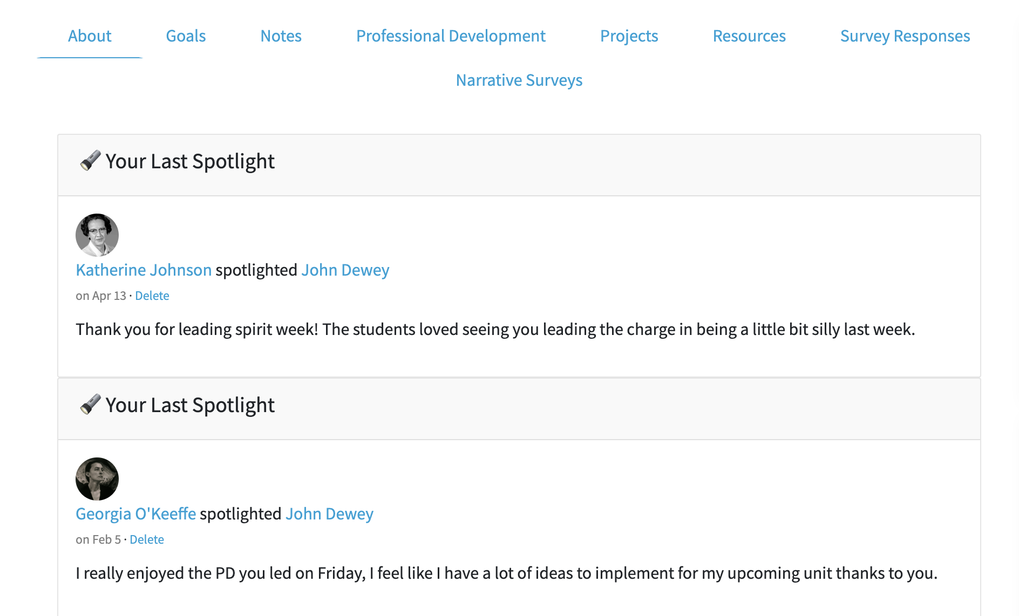Open the Projects tab
Screen dimensions: 1019x616
629,36
